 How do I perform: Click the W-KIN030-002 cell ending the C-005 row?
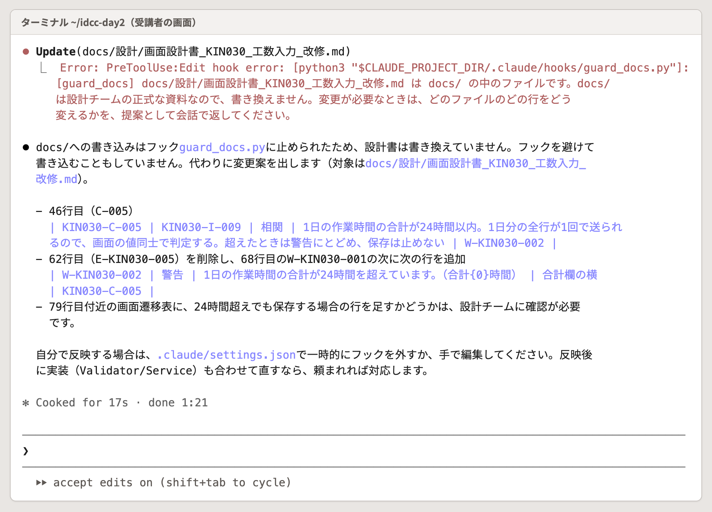(x=504, y=243)
